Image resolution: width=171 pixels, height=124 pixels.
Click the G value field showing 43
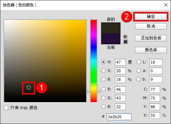[120, 98]
